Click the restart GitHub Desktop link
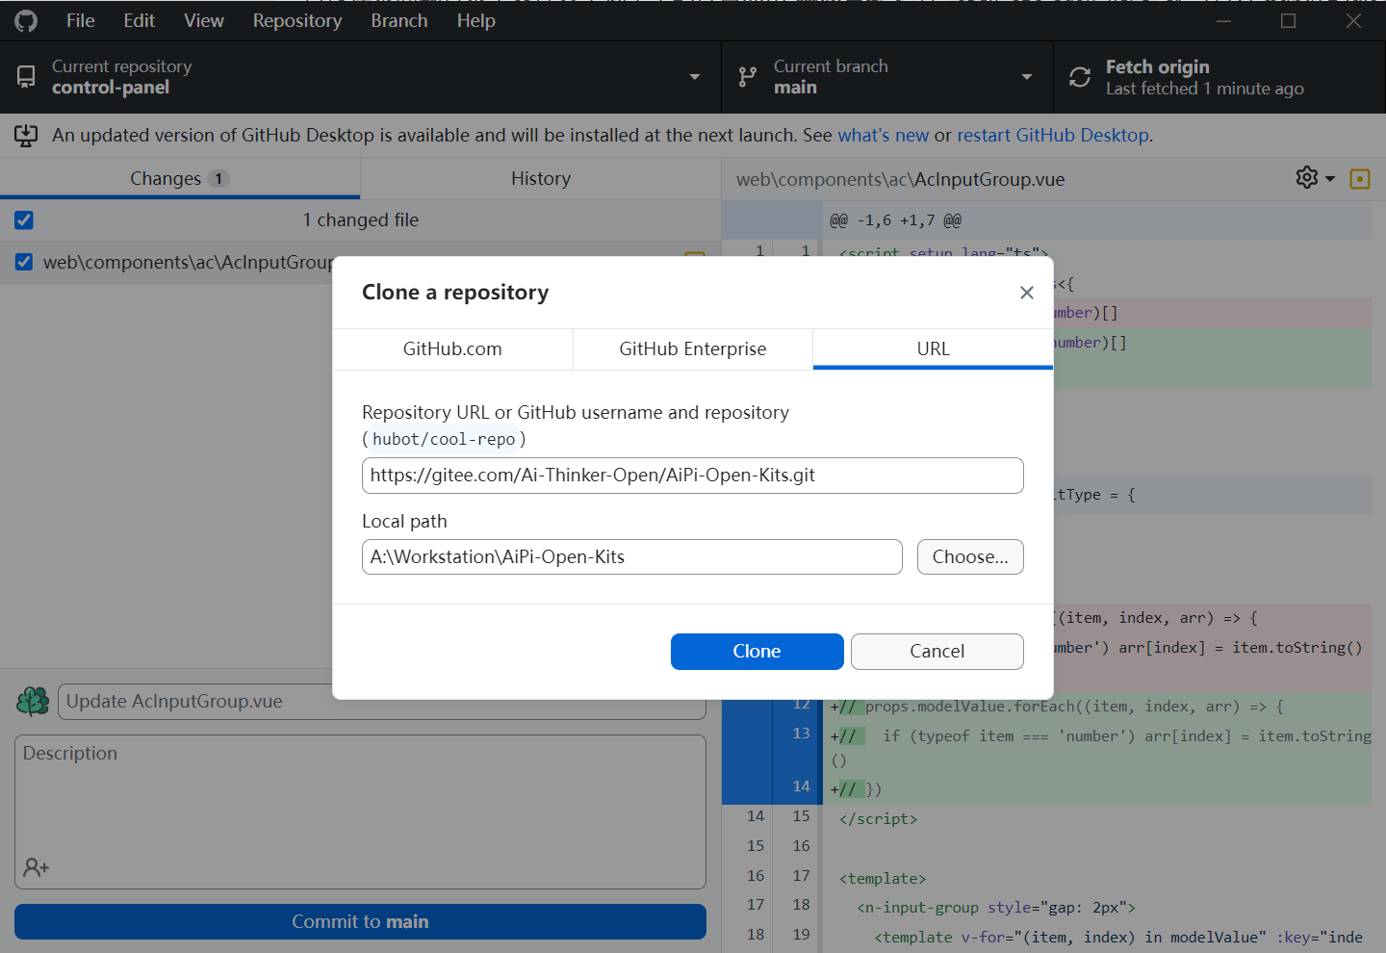Screen dimensions: 1386x953 1053,136
